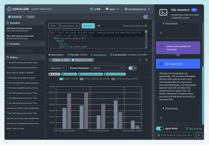Open history entry 'Show the latest data upload timestamp'
Viewport: 209px width, 145px height.
(25, 83)
